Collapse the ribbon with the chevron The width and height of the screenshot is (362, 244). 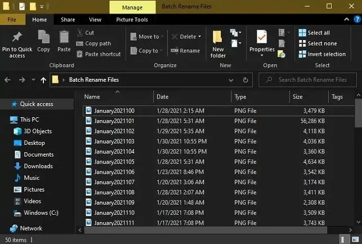(x=346, y=19)
